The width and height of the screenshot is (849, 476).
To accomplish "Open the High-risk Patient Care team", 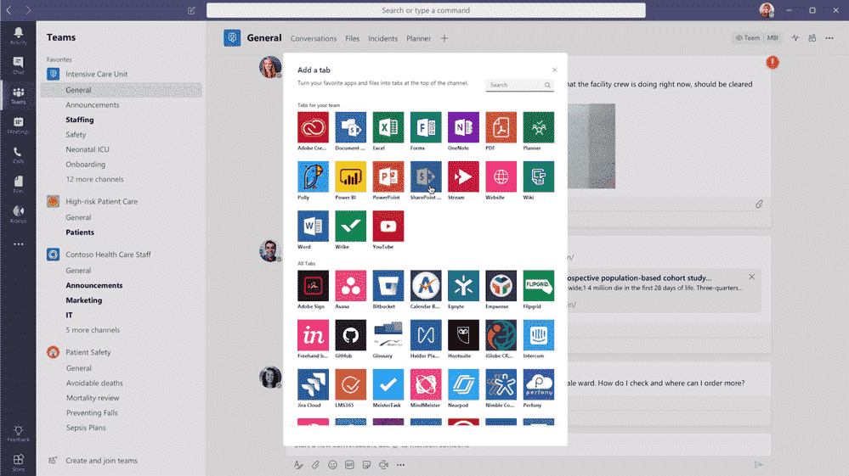I will tap(101, 201).
